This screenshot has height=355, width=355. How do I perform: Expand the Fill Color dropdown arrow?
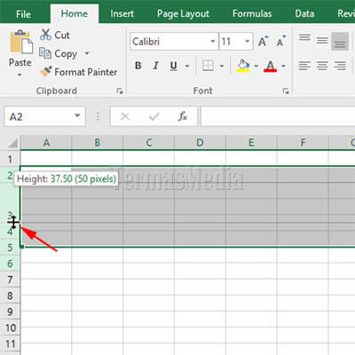pyautogui.click(x=256, y=66)
